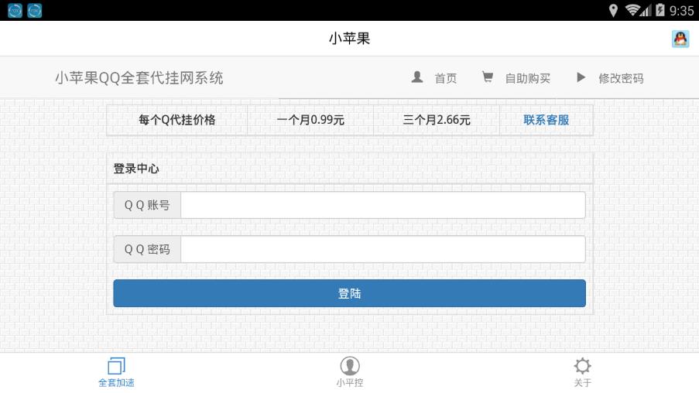Select 修改密码 change password link
This screenshot has width=699, height=393.
tap(621, 78)
